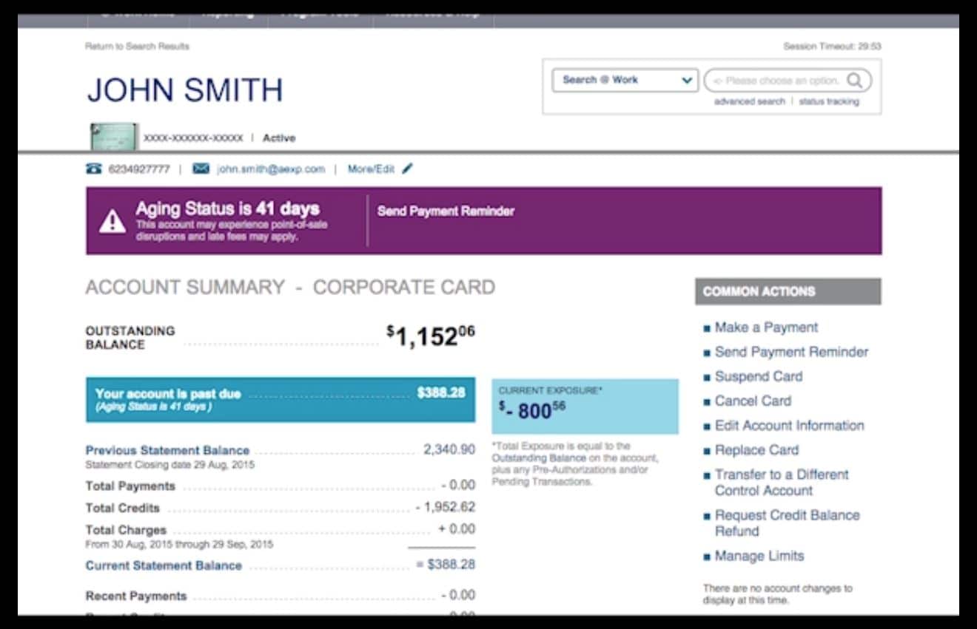The image size is (977, 629).
Task: Click the Suspend Card action item
Action: pyautogui.click(x=758, y=376)
